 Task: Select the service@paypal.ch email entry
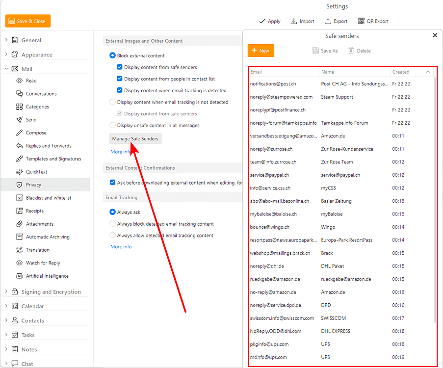tap(269, 175)
